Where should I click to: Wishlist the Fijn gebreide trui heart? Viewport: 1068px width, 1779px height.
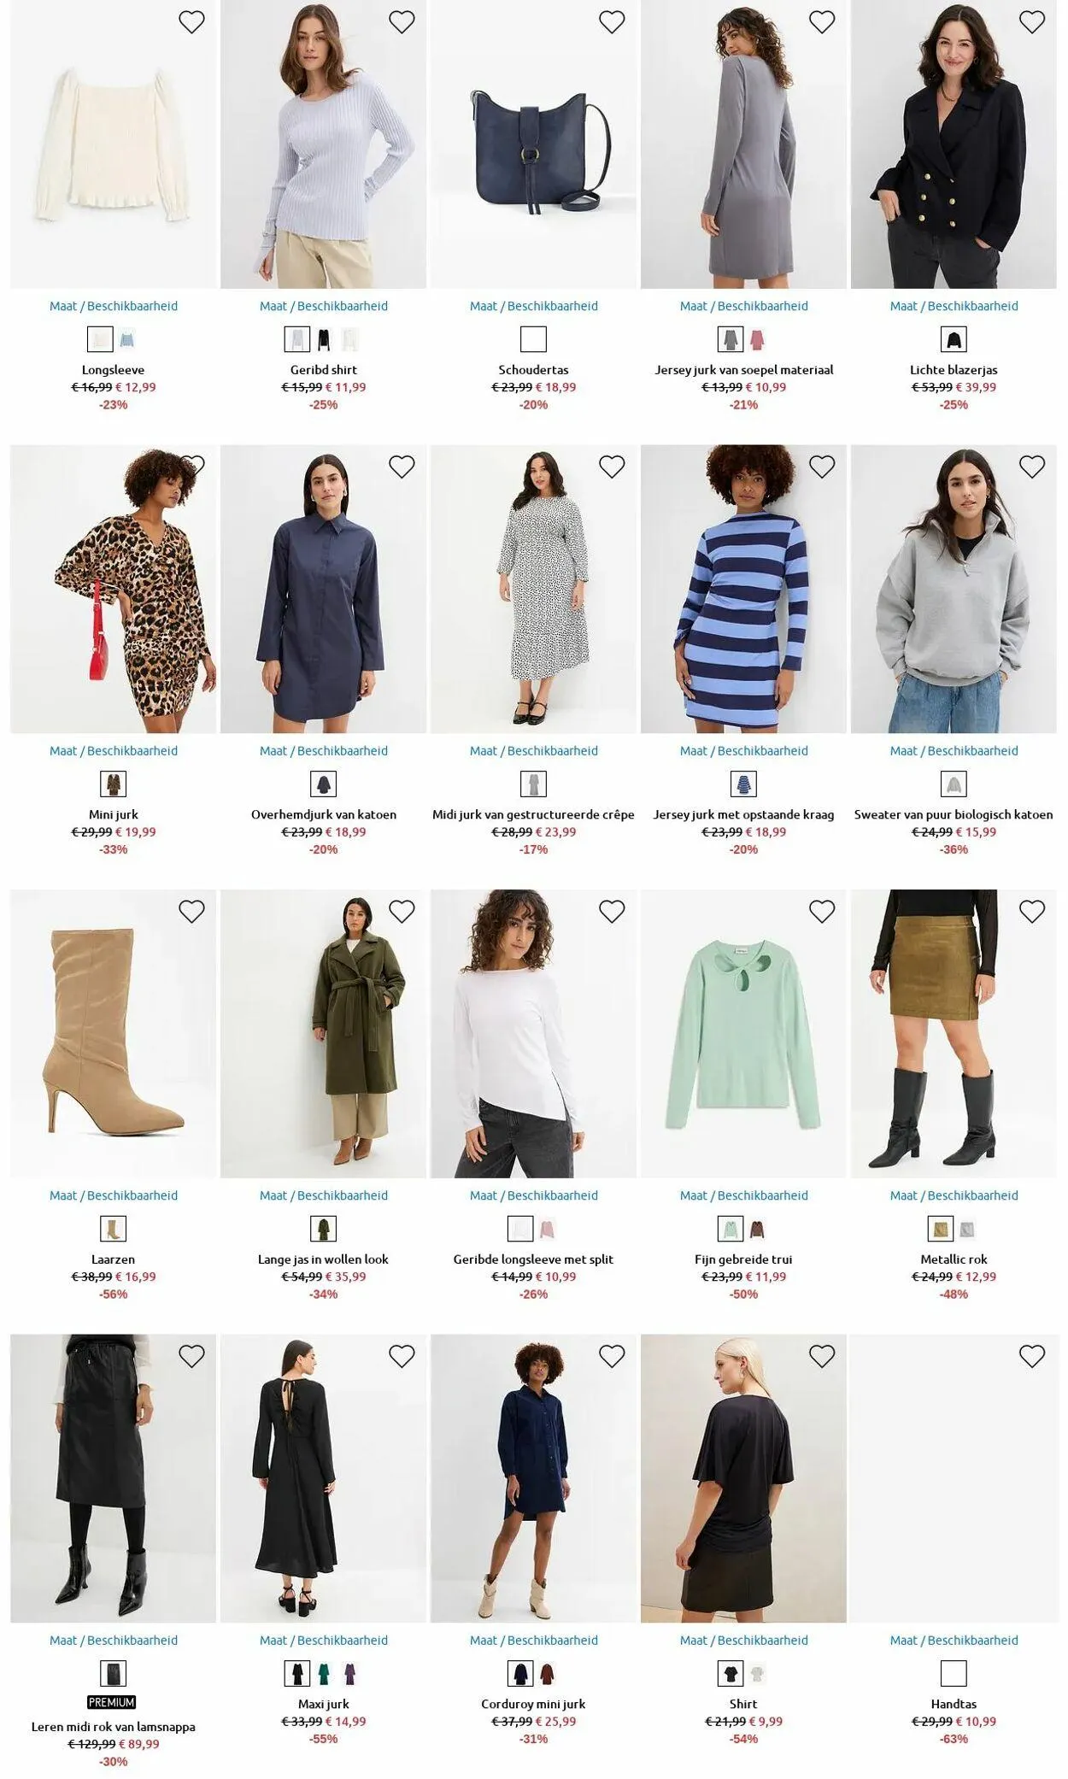click(822, 912)
